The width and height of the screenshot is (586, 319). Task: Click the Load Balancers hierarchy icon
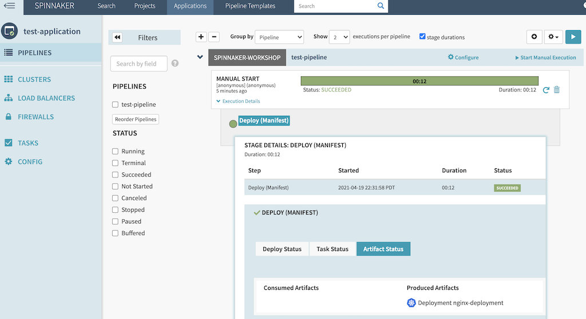[x=8, y=98]
